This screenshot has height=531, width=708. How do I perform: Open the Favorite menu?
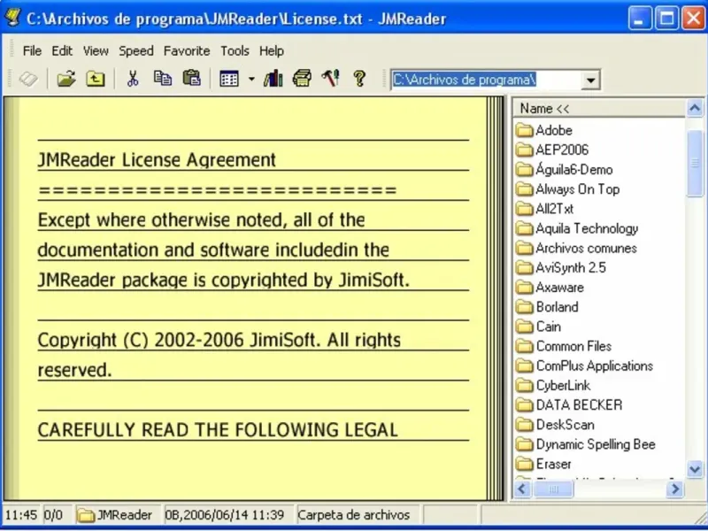point(187,51)
